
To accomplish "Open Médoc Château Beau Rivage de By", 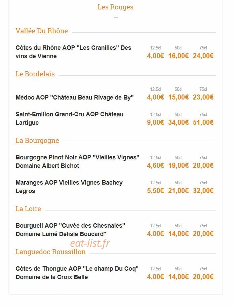I will (75, 98).
